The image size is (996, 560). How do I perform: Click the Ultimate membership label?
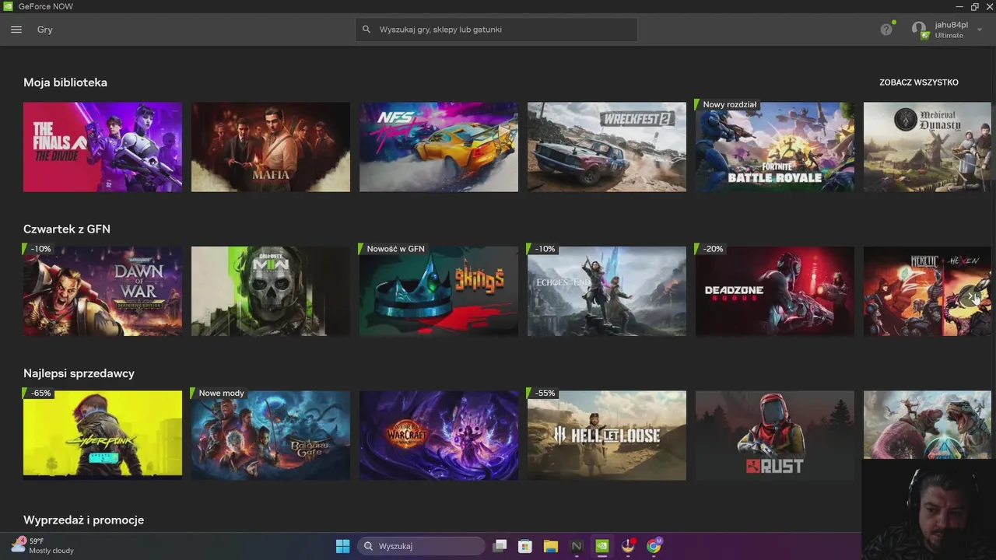coord(949,35)
